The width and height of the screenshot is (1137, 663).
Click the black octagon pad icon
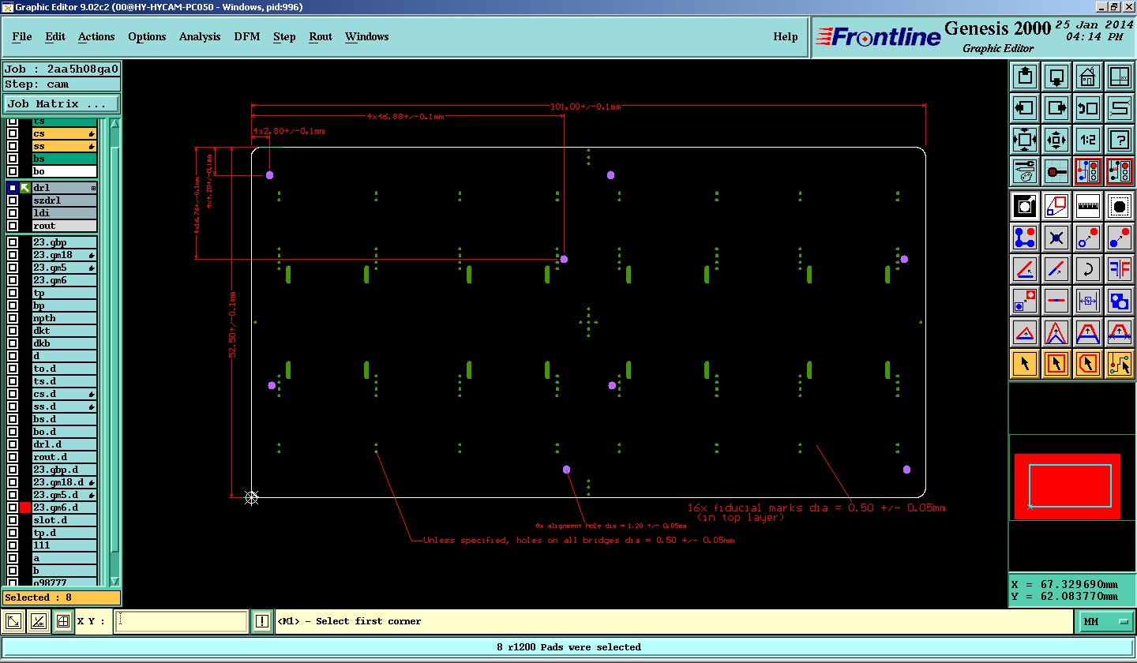(1120, 207)
